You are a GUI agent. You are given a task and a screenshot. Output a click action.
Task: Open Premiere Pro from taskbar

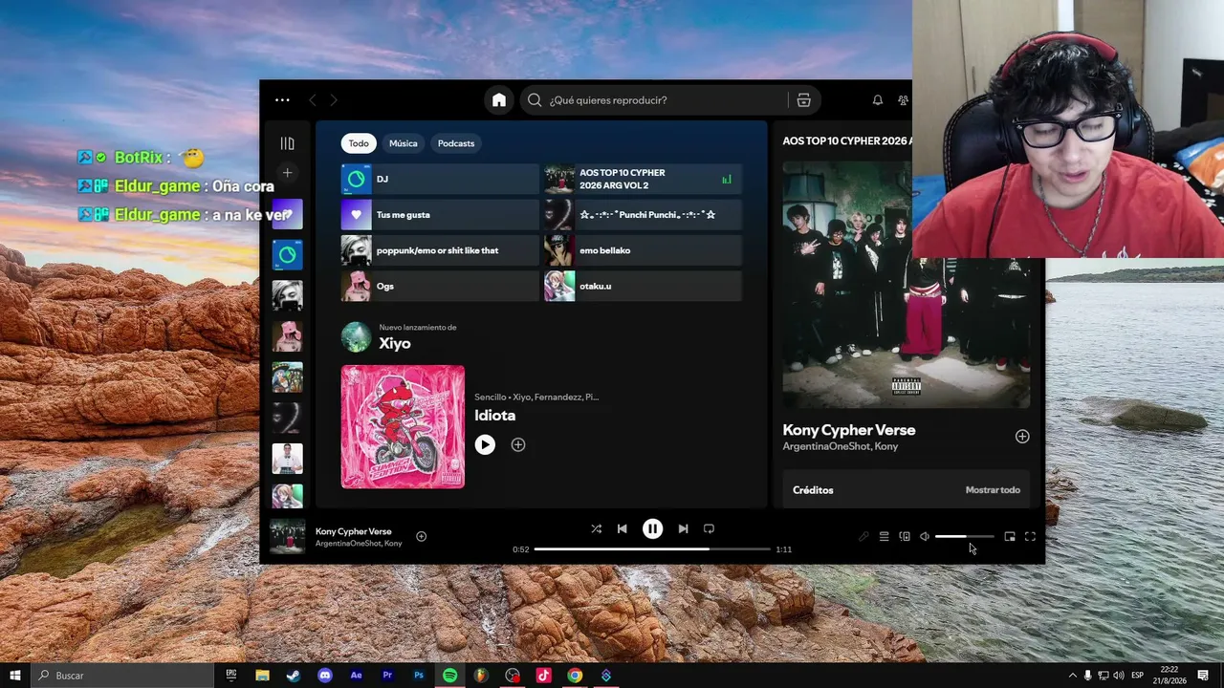[387, 676]
